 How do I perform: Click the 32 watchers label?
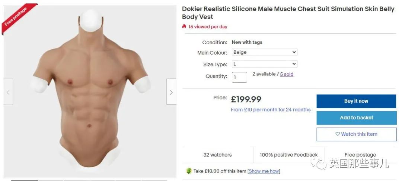[x=217, y=155]
